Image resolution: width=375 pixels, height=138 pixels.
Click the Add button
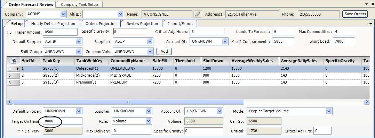tap(164, 51)
